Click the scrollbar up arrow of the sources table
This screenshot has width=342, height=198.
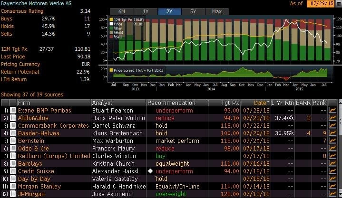coord(340,102)
